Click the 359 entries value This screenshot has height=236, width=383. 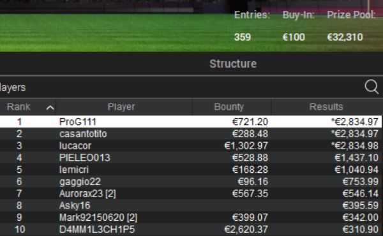pos(243,37)
